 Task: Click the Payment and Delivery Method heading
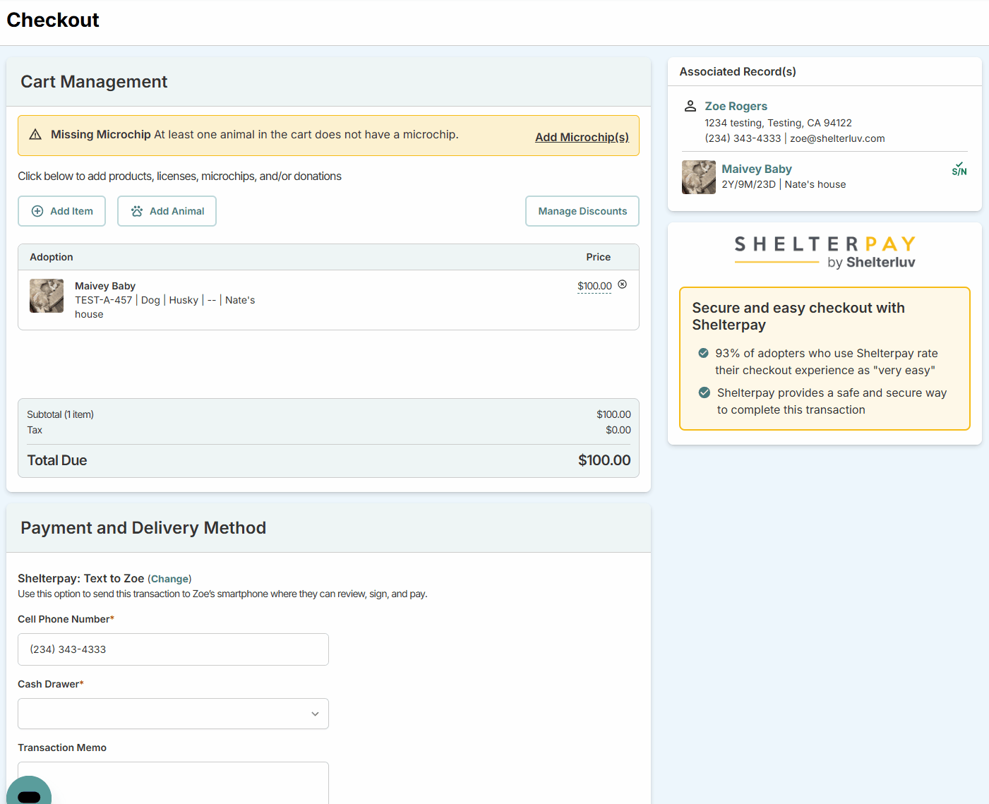(143, 528)
